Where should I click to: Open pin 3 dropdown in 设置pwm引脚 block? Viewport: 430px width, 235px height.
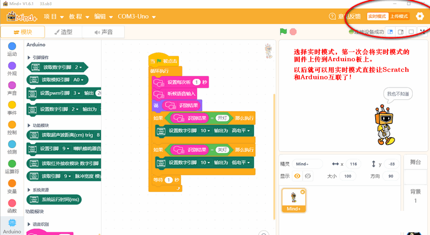pyautogui.click(x=77, y=93)
